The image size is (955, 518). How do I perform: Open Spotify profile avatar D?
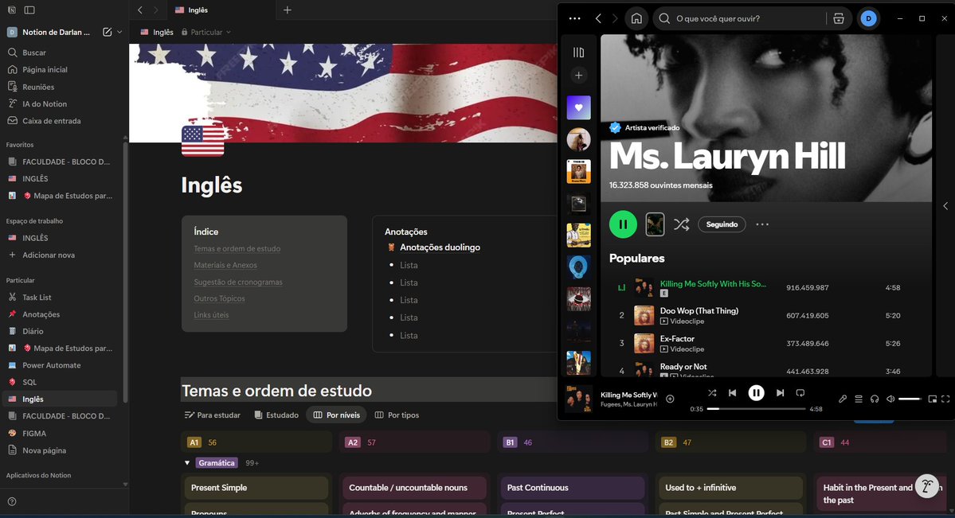coord(868,19)
